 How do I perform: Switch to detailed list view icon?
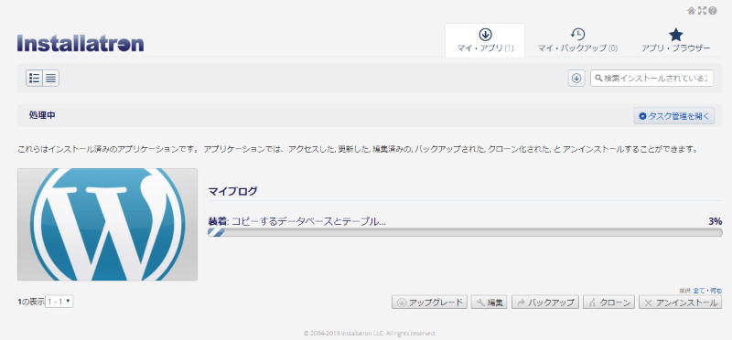tap(34, 78)
